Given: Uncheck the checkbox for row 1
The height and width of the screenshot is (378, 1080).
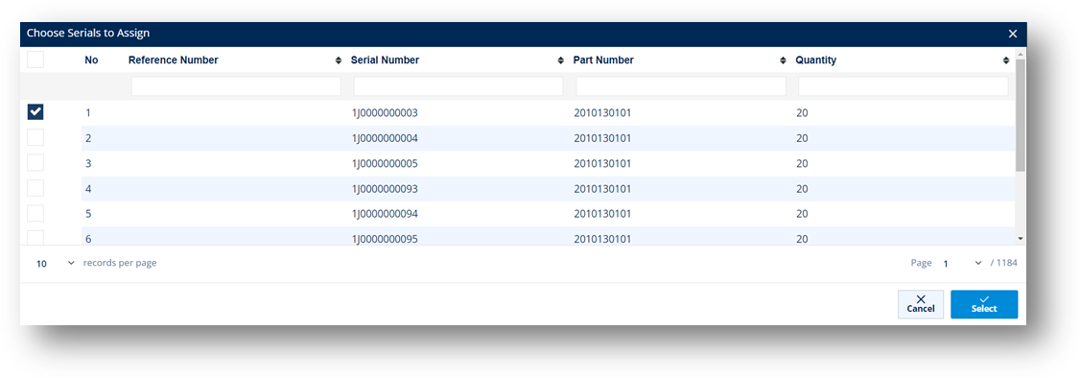Looking at the screenshot, I should (x=35, y=112).
